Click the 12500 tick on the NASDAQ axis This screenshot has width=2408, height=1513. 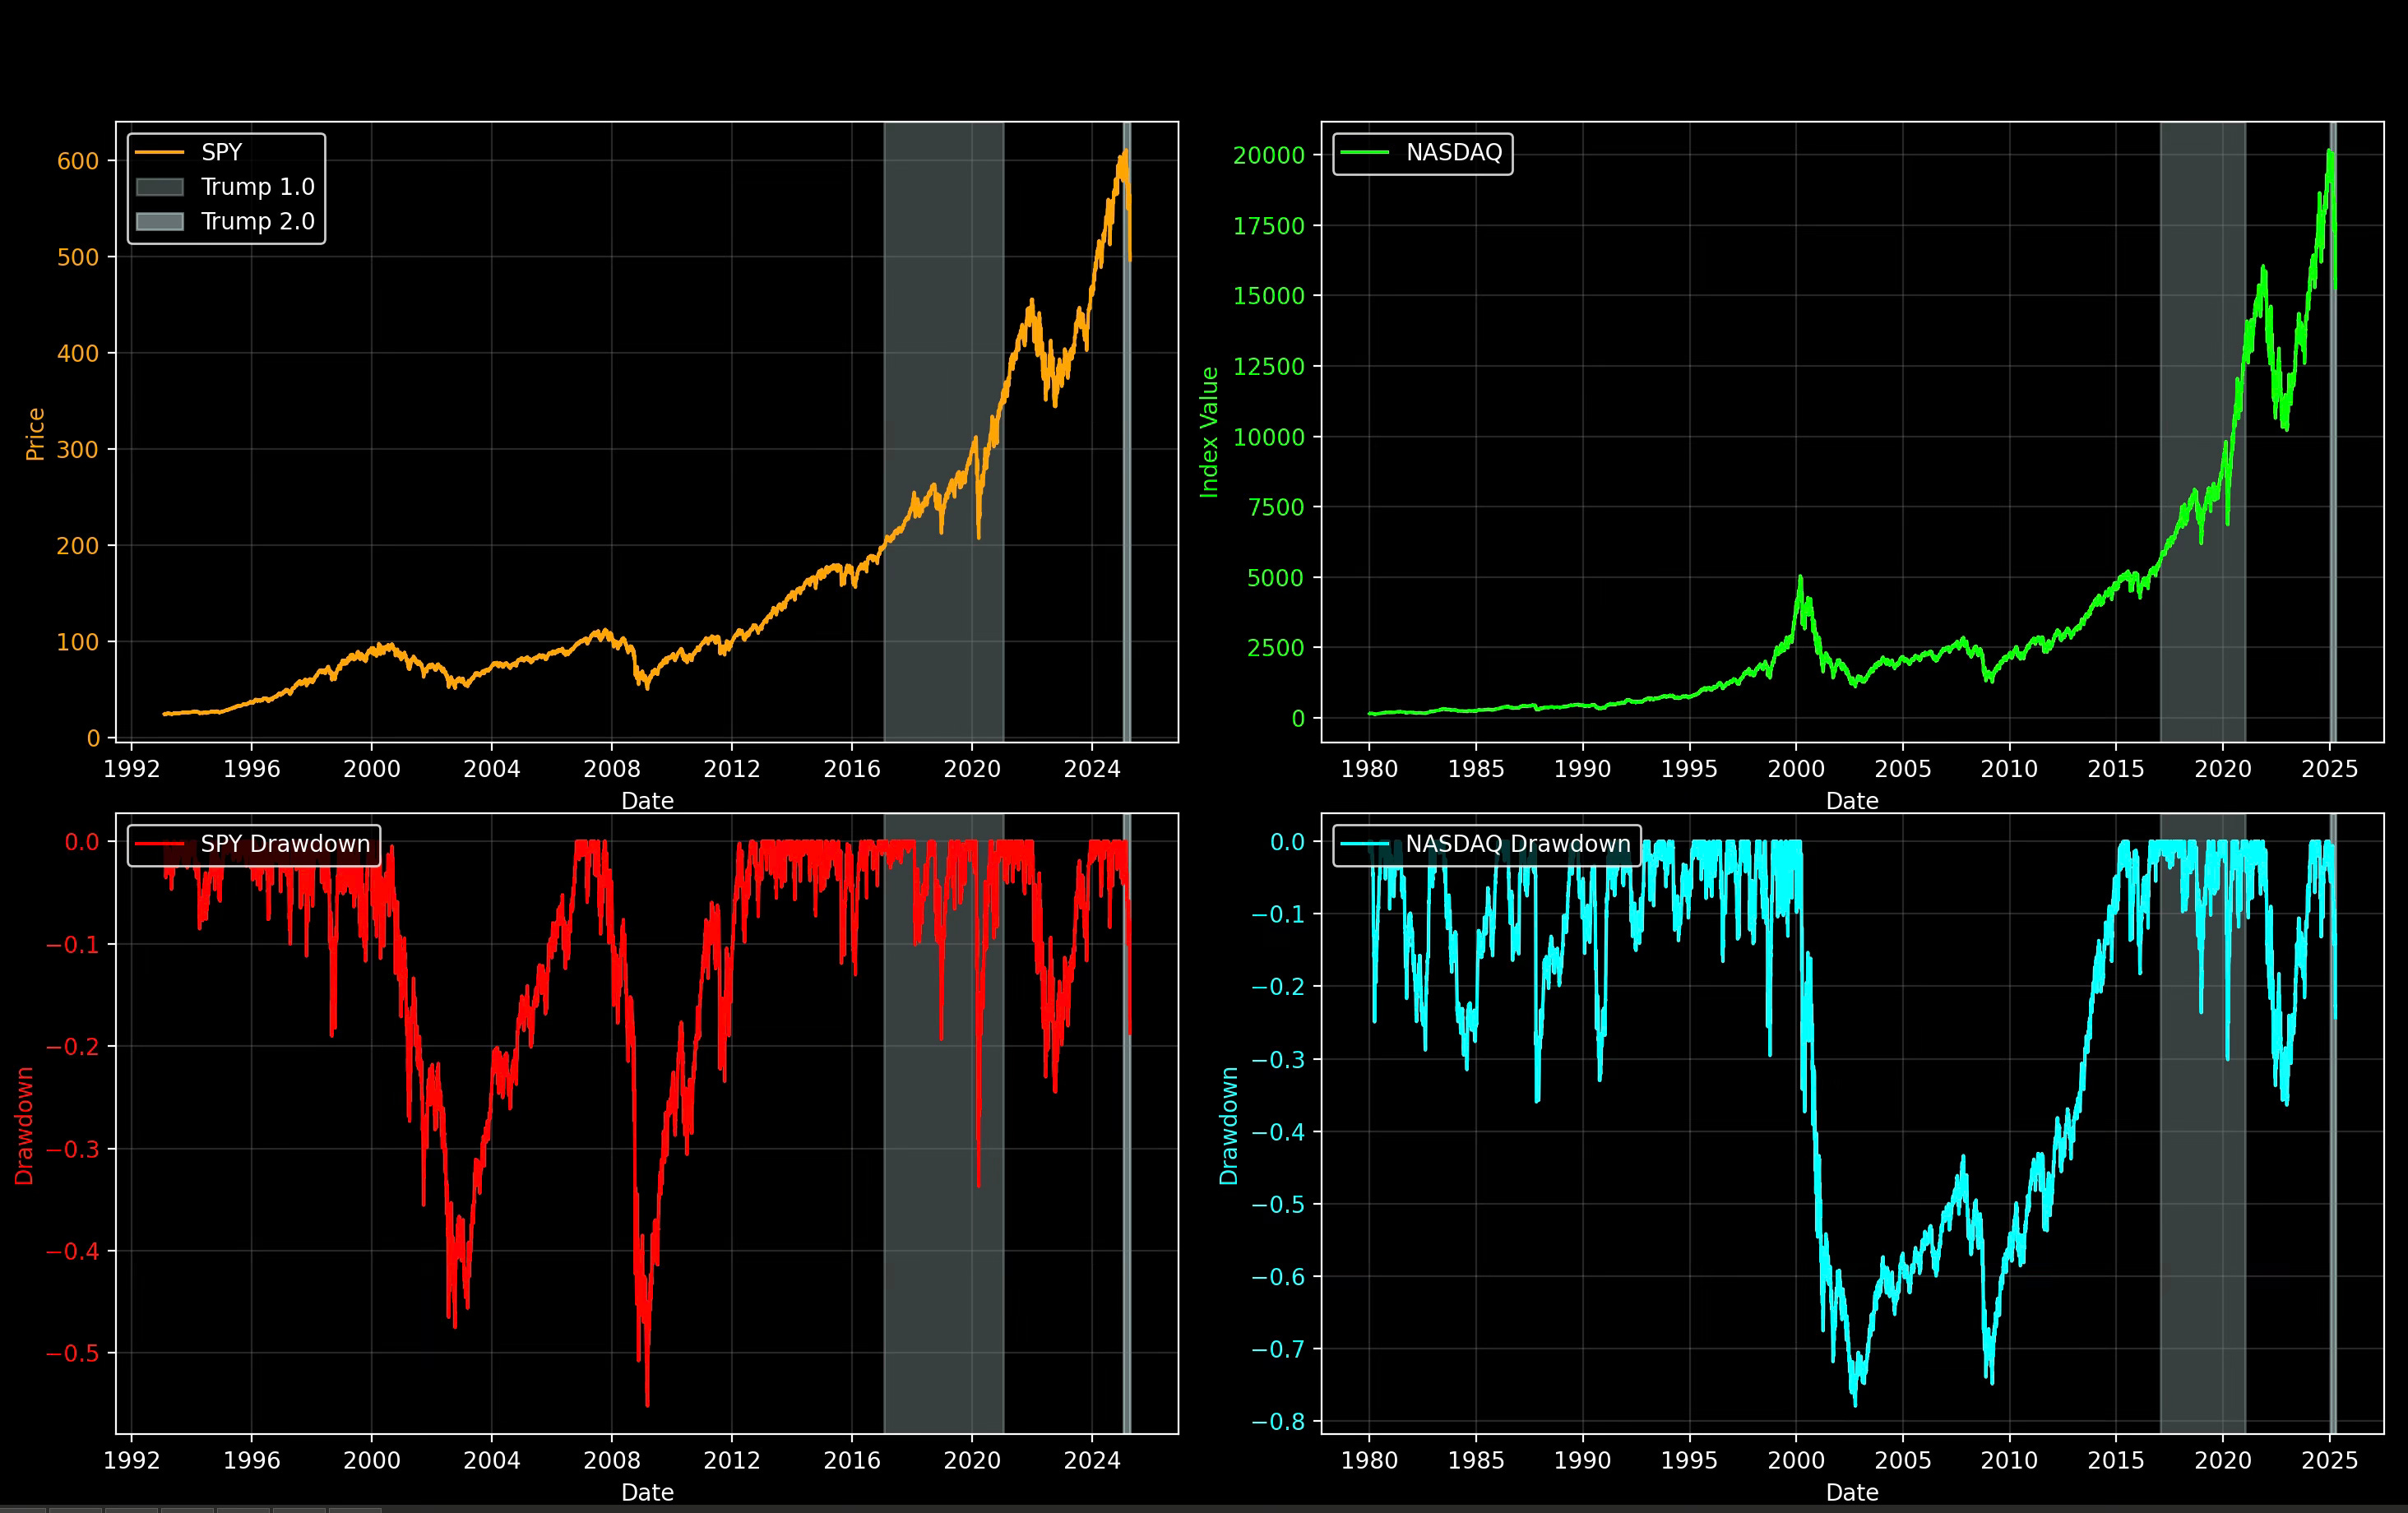tap(1269, 367)
